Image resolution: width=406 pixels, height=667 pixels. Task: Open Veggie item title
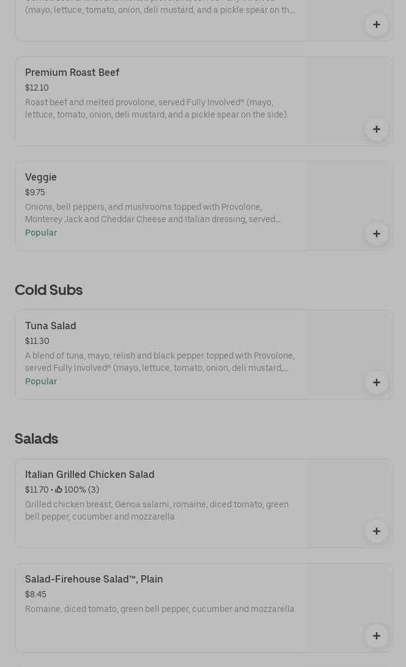pos(41,177)
